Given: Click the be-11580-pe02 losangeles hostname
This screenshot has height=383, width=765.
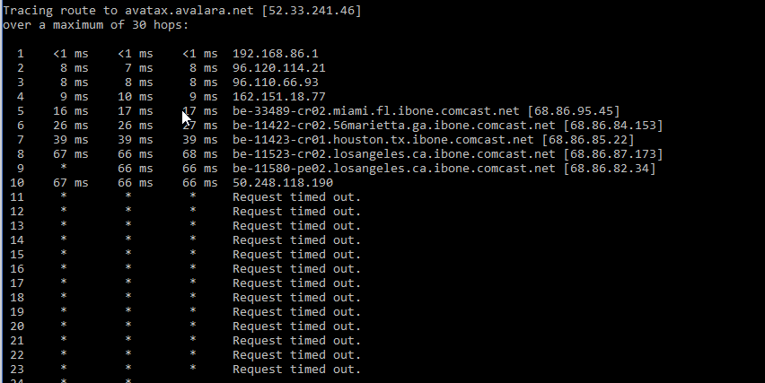Looking at the screenshot, I should (393, 168).
